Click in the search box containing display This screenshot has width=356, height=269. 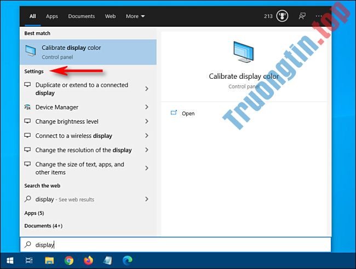coord(175,244)
